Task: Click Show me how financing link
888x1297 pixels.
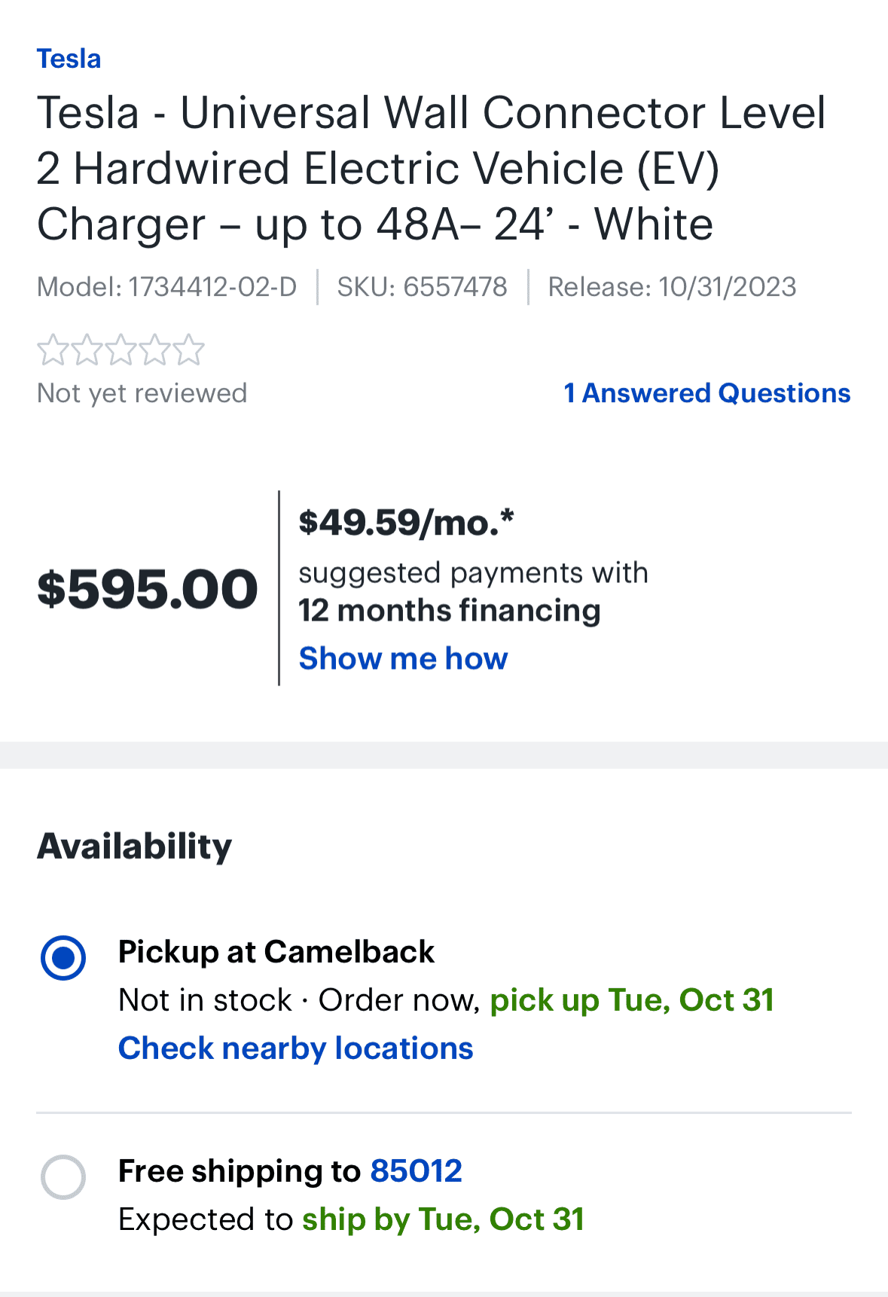Action: [x=403, y=658]
